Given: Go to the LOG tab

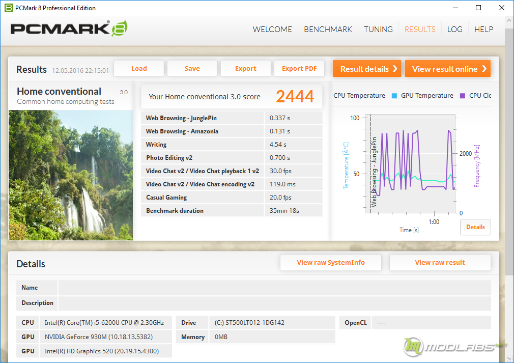Looking at the screenshot, I should coord(454,30).
